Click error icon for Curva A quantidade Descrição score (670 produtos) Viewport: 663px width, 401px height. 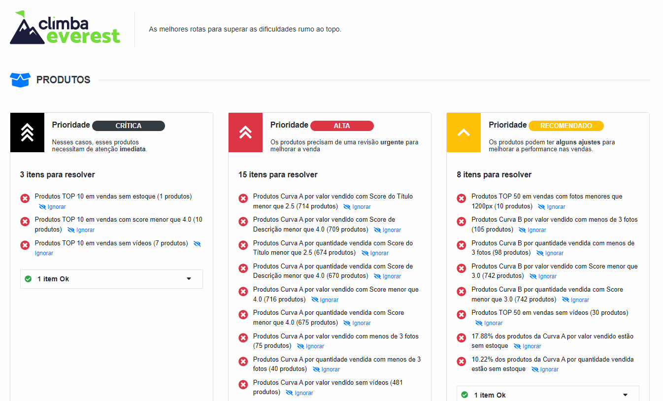[243, 268]
